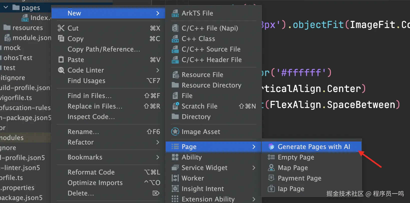Screen dimensions: 410x203
Task: Expand the Refactor submenu arrow
Action: click(158, 142)
